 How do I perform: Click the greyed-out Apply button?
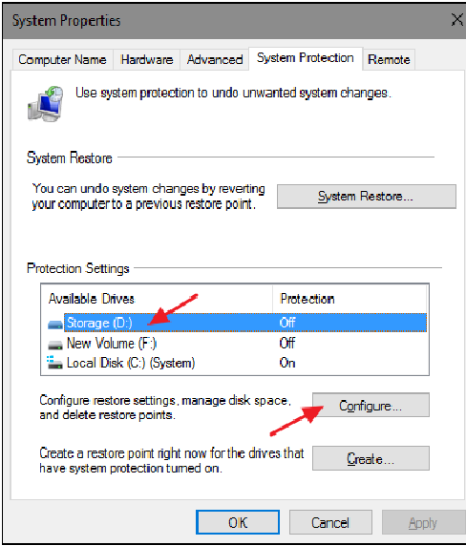(x=424, y=522)
